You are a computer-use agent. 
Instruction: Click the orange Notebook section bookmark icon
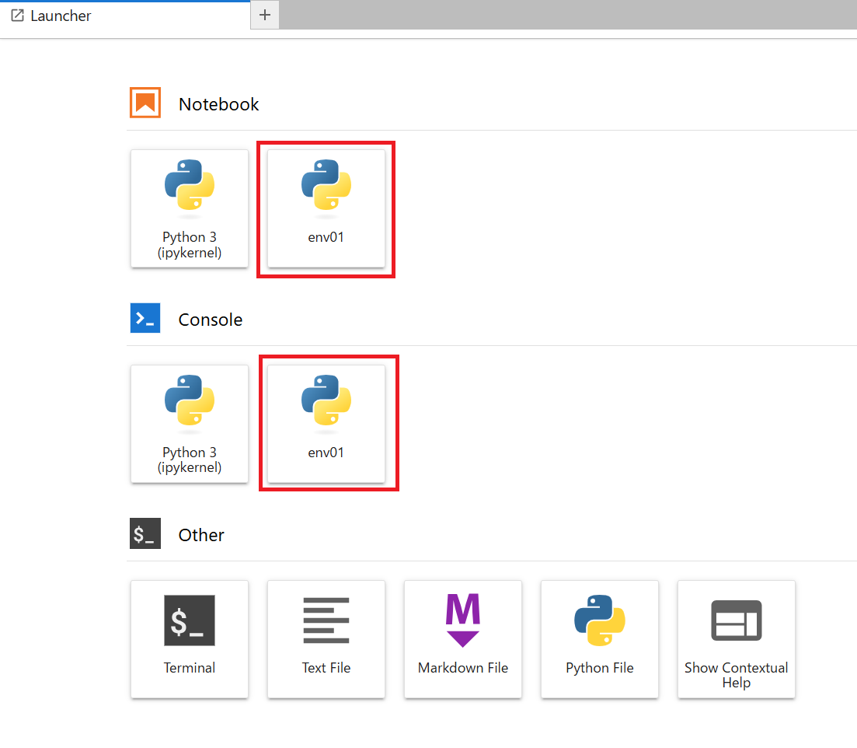(x=145, y=103)
